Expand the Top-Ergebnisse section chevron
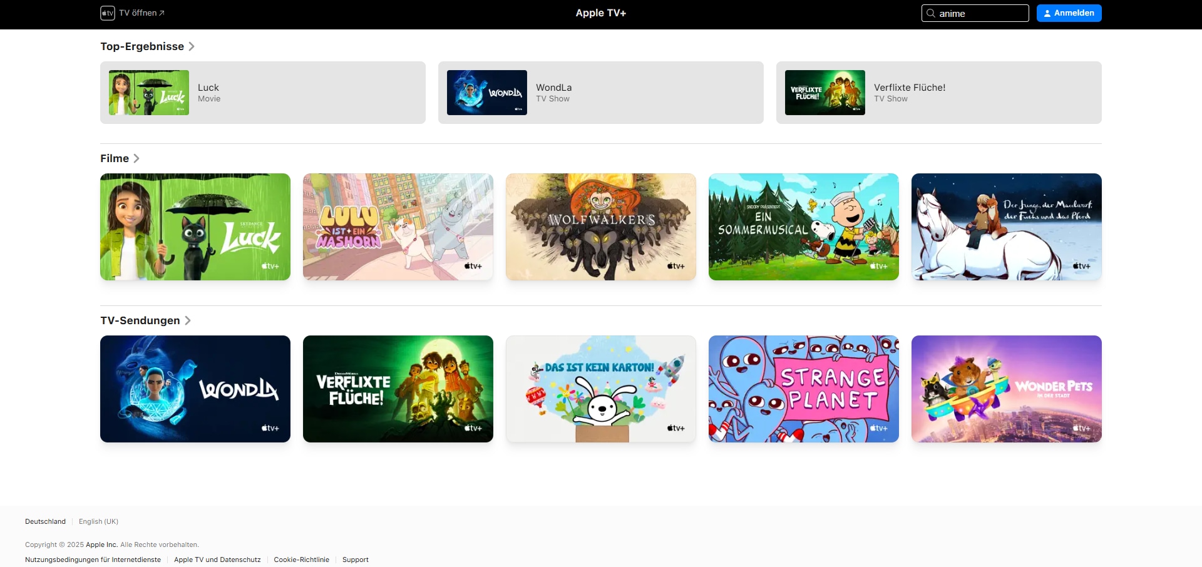The image size is (1202, 567). (x=192, y=46)
